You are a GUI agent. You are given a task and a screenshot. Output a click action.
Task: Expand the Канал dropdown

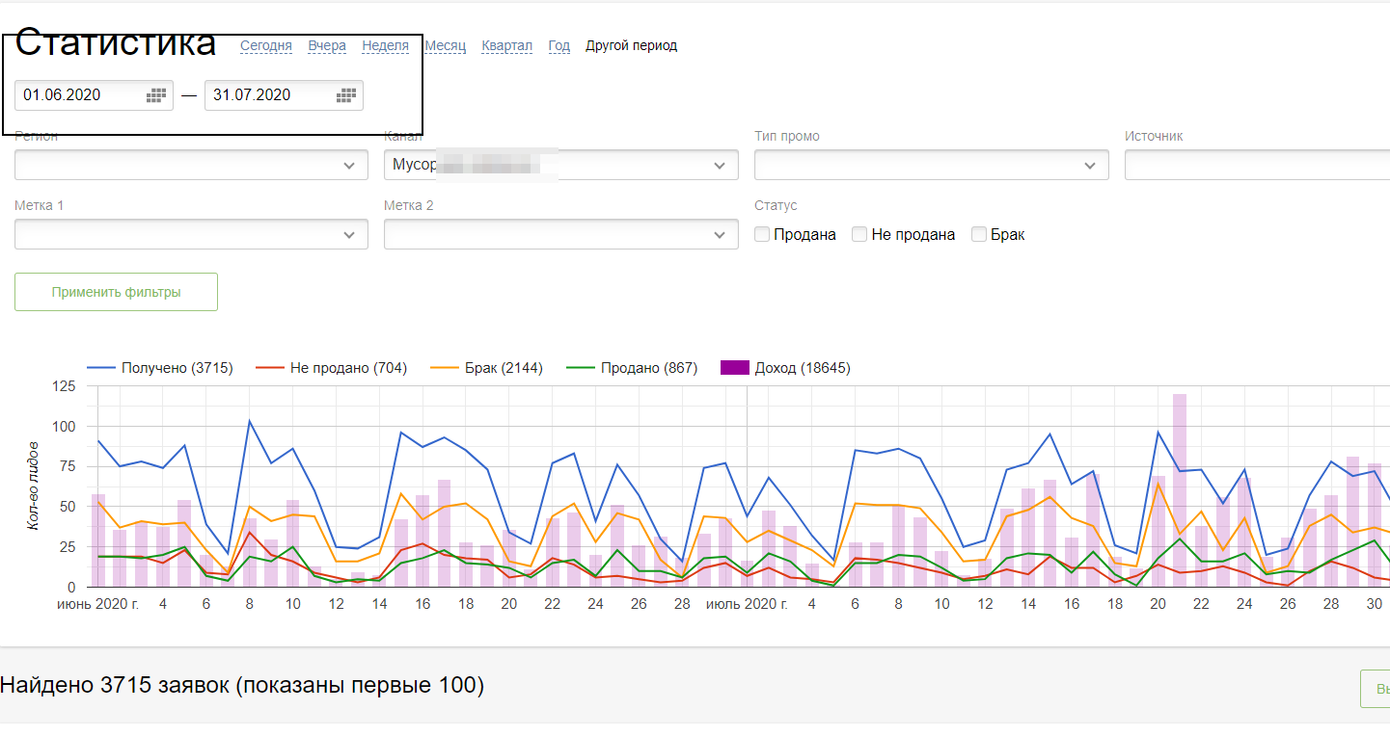pos(719,166)
